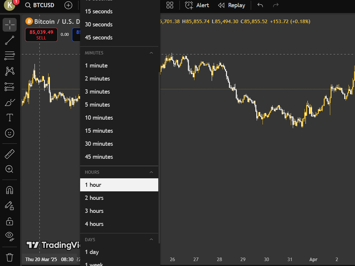Select the crosshair cursor tool

pyautogui.click(x=9, y=25)
